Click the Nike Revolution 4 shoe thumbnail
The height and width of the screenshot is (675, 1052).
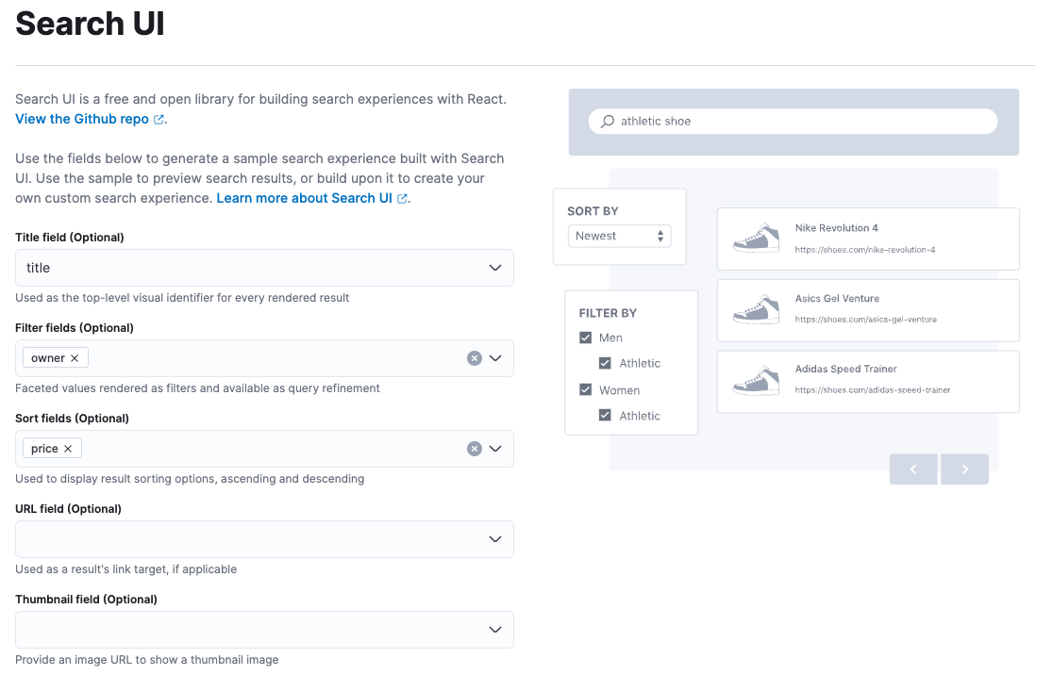coord(758,238)
